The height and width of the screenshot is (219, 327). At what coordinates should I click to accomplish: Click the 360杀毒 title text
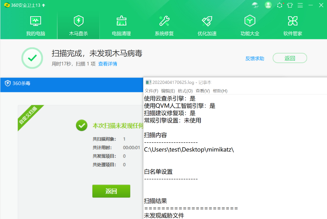tap(21, 83)
